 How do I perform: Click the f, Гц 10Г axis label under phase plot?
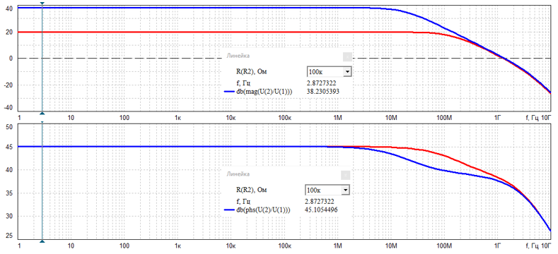(x=537, y=246)
